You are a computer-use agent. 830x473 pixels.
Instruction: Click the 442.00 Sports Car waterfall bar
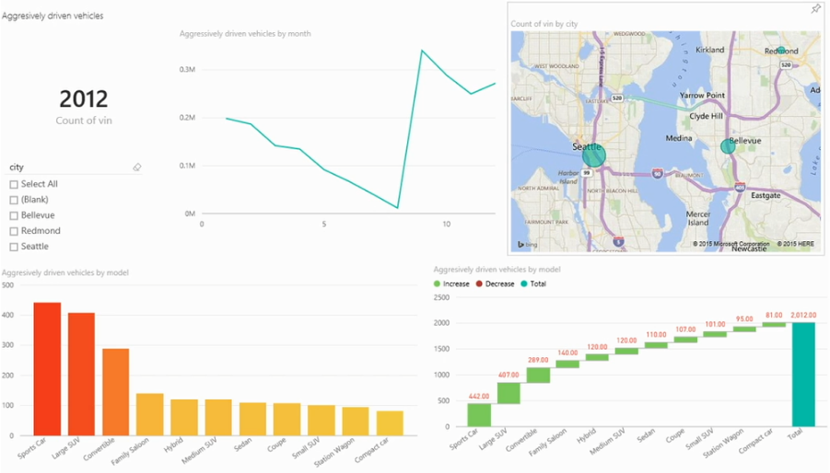[x=479, y=415]
